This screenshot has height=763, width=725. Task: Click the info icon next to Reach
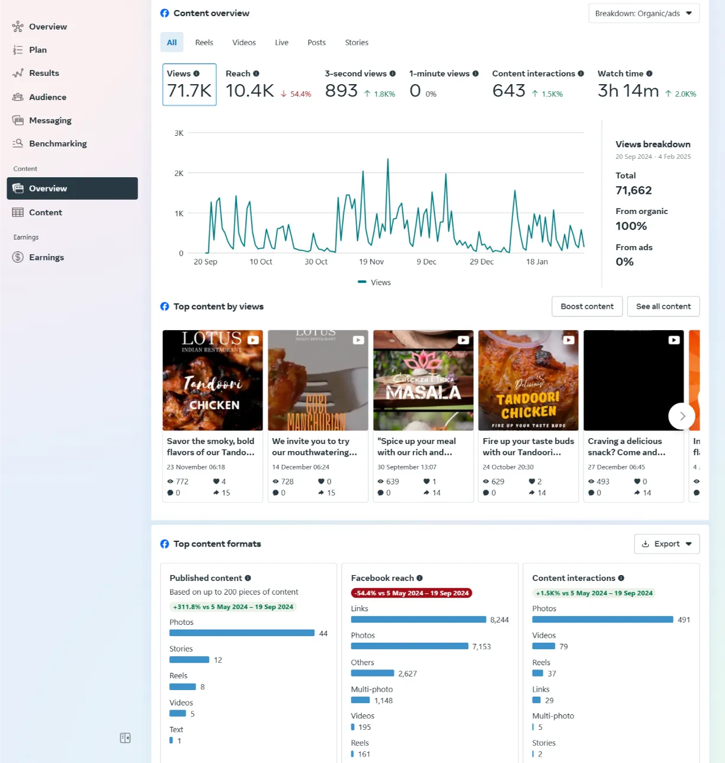coord(256,74)
